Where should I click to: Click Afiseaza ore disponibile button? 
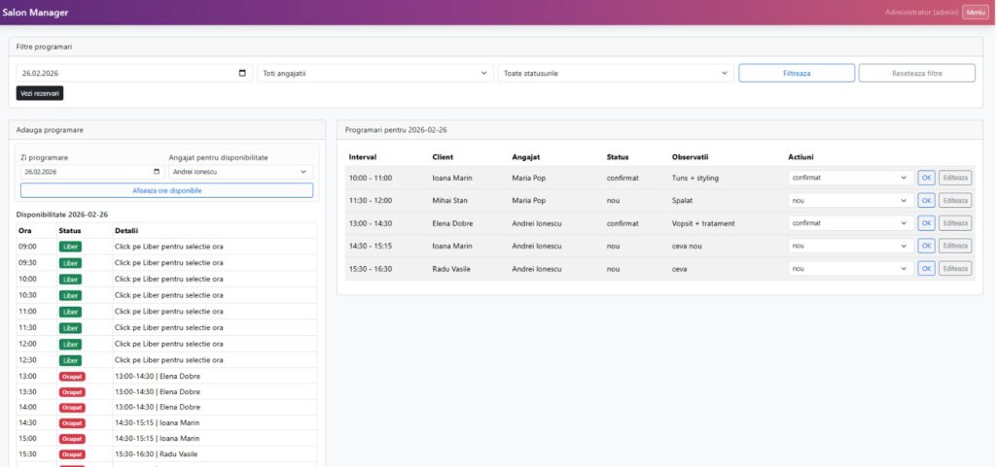click(x=167, y=191)
